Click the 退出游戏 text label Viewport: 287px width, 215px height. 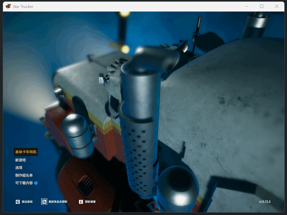tap(27, 202)
